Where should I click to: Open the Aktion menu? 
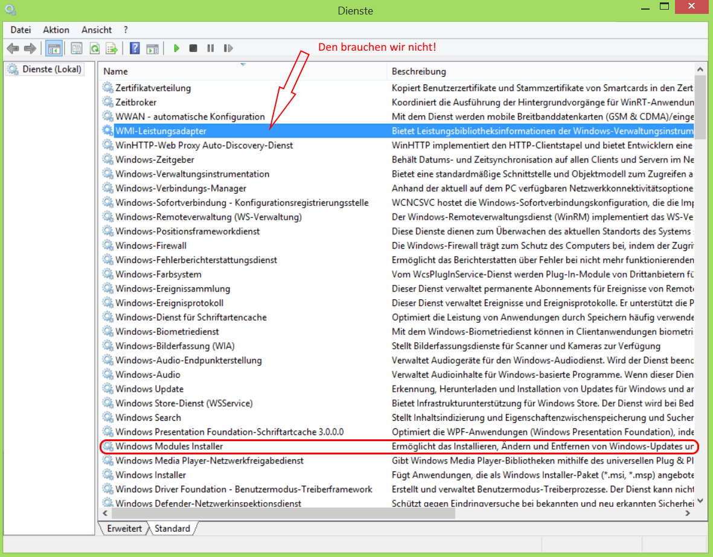click(56, 30)
